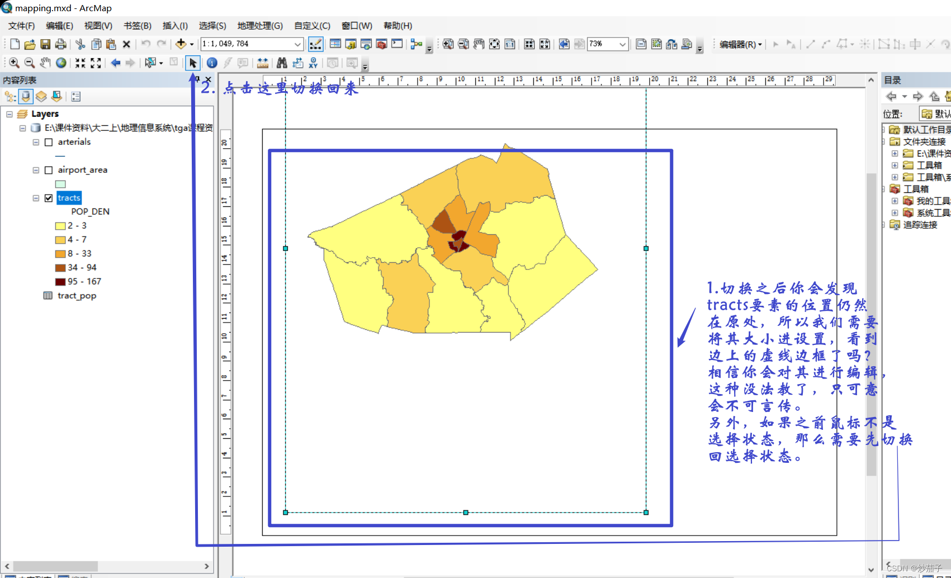Click the 34 - 94 brown legend swatch
Viewport: 951px width, 578px height.
[x=60, y=268]
